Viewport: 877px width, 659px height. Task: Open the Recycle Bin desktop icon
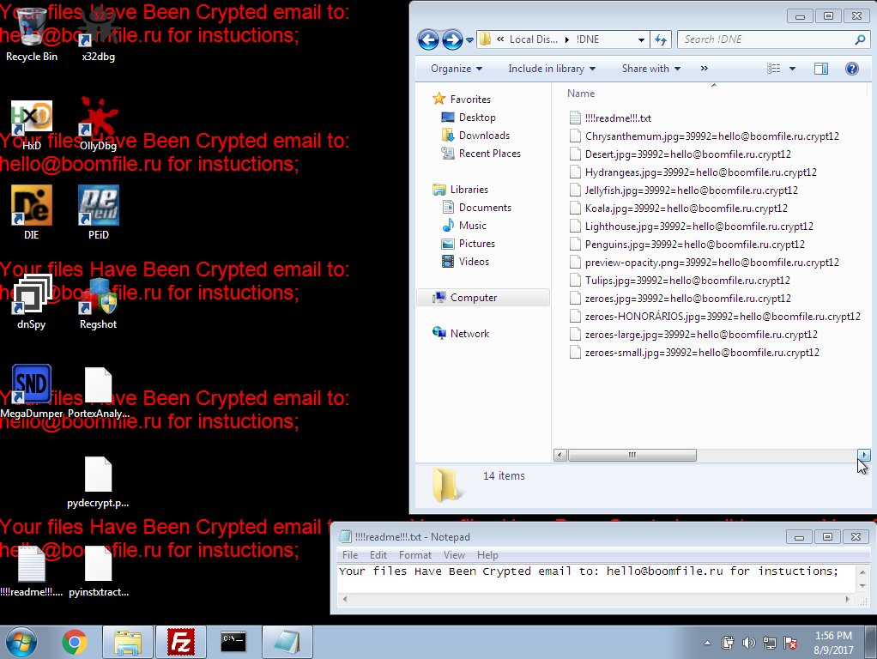coord(31,34)
